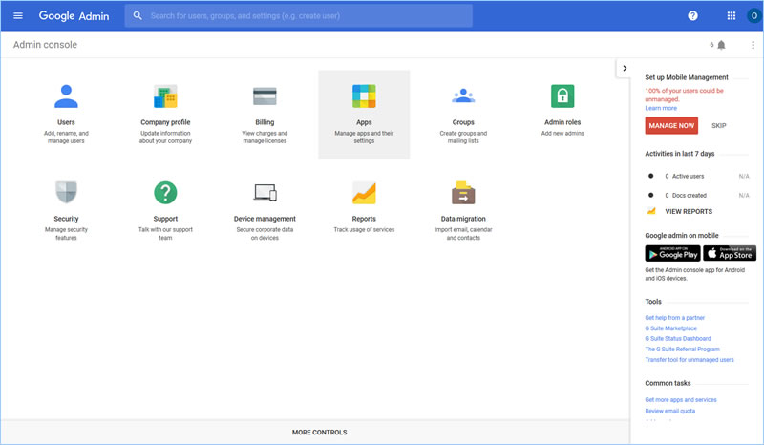Click the Billing label text

pos(265,122)
